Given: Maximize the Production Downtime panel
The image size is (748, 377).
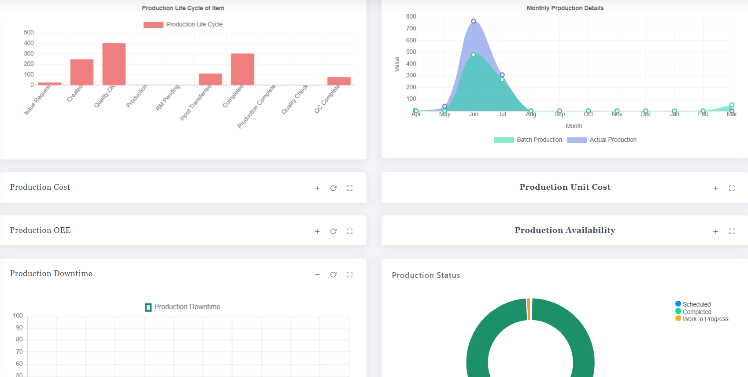Looking at the screenshot, I should [x=350, y=274].
